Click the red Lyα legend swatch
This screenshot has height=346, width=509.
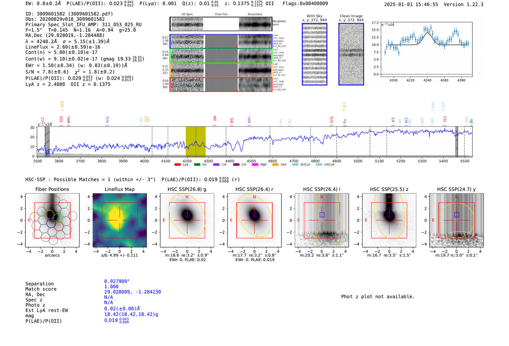[177, 164]
